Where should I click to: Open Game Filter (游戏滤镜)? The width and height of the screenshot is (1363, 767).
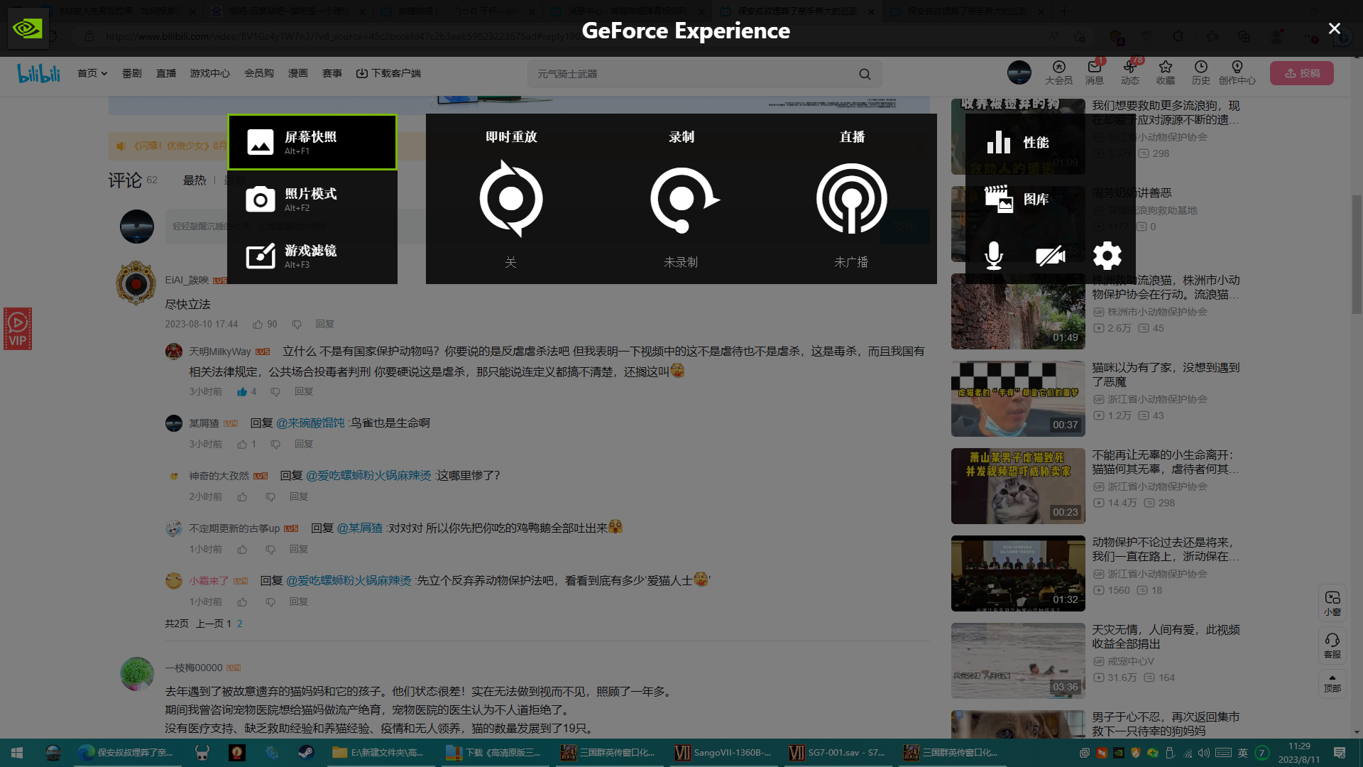[312, 256]
